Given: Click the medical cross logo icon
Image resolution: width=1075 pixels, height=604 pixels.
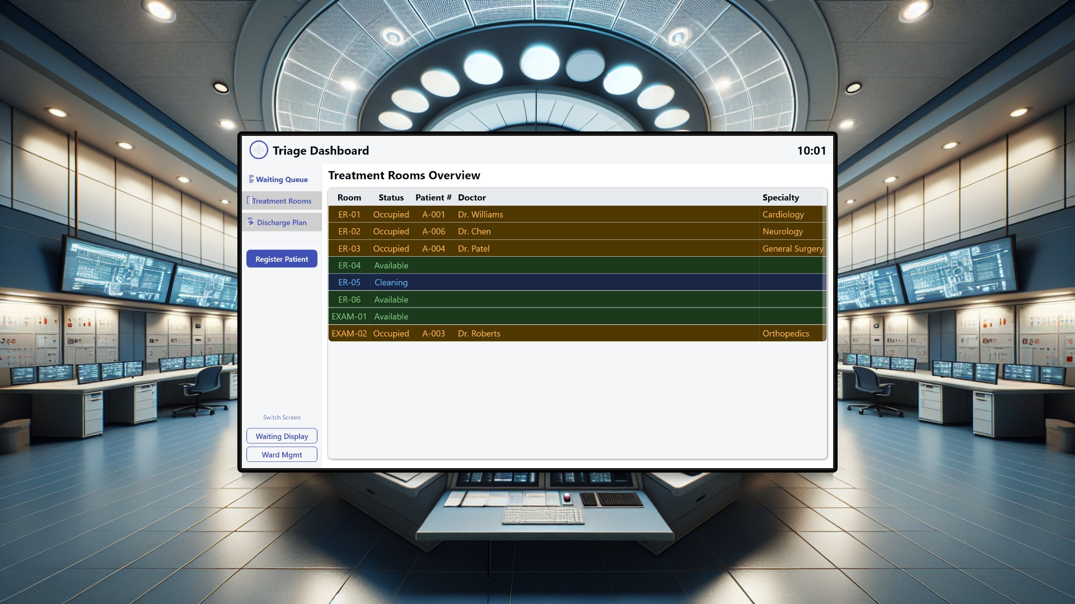Looking at the screenshot, I should click(x=259, y=150).
